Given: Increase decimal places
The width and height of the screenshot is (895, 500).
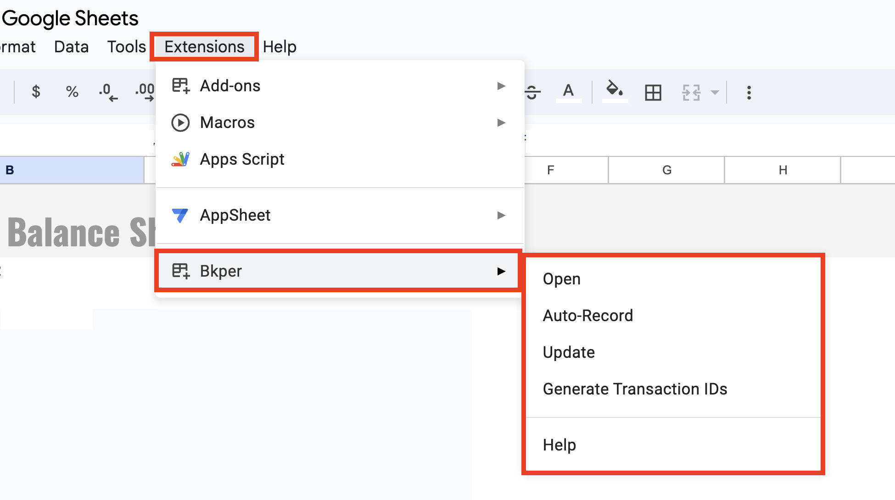Looking at the screenshot, I should pyautogui.click(x=145, y=92).
